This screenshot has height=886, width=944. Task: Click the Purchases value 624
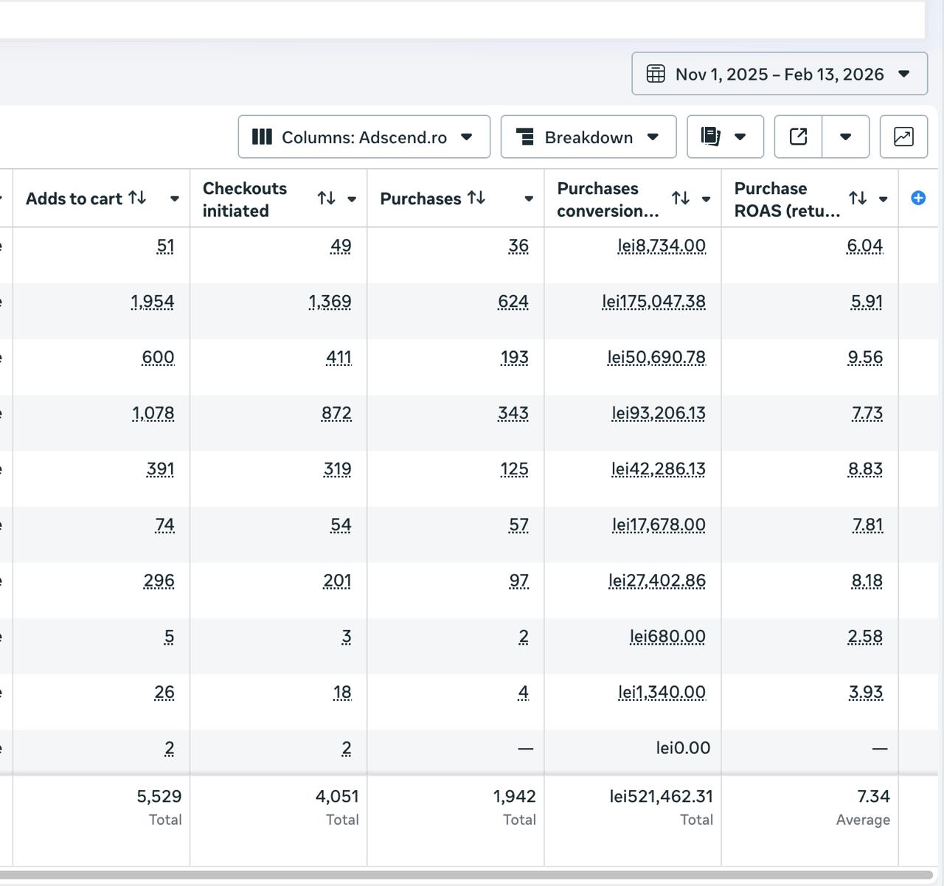coord(513,302)
